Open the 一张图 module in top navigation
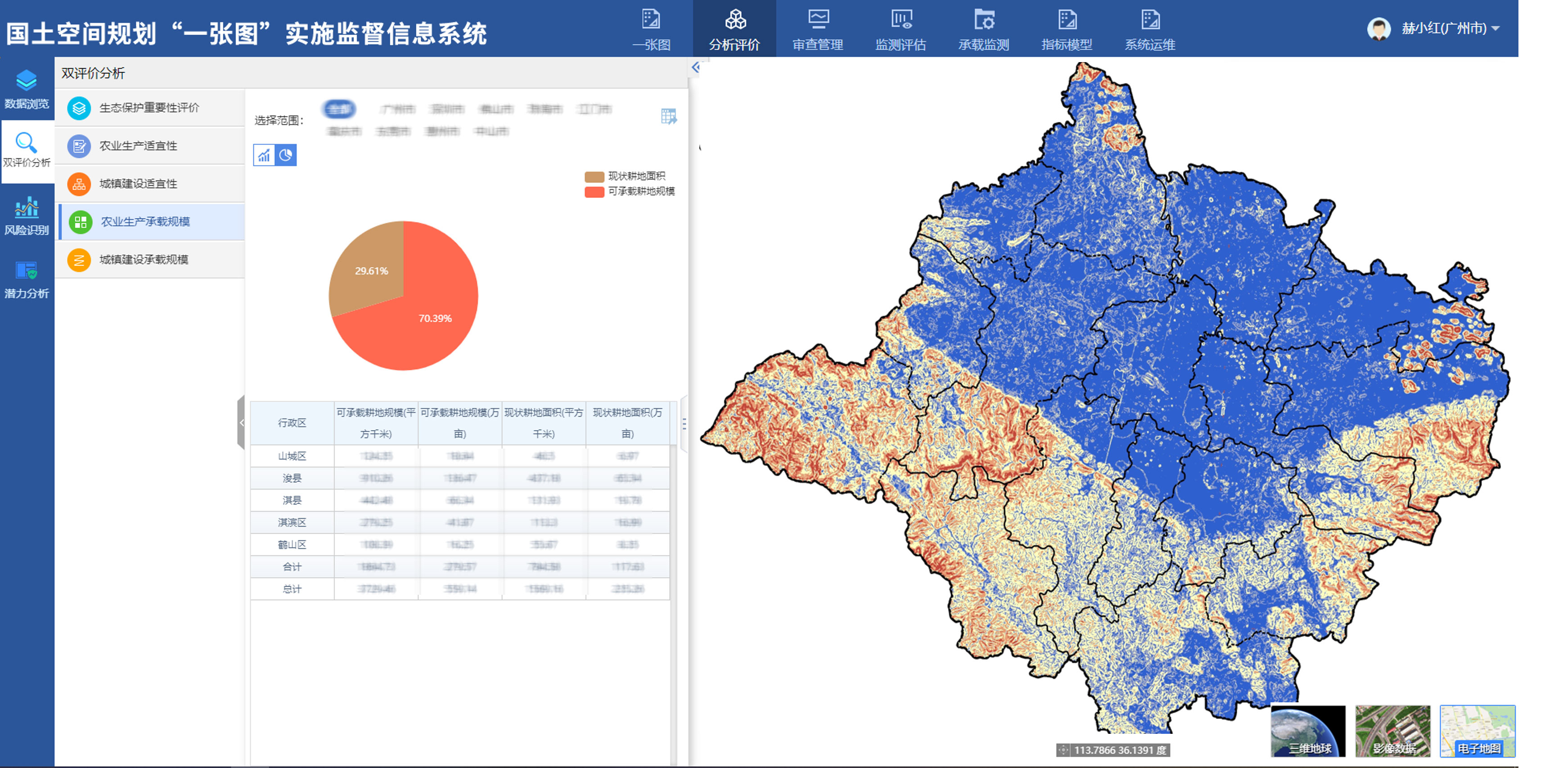Screen dimensions: 1554x768 651,30
